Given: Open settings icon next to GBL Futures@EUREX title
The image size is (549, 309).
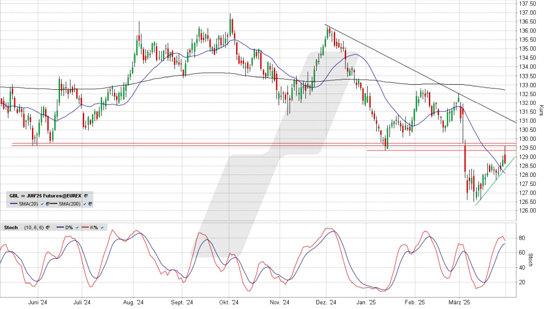Looking at the screenshot, I should [x=86, y=196].
